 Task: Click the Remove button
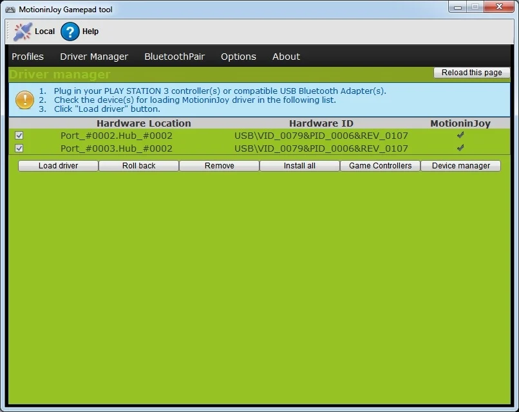(219, 166)
